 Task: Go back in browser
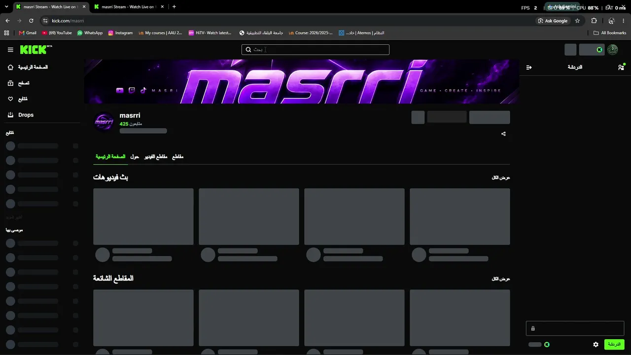tap(7, 21)
